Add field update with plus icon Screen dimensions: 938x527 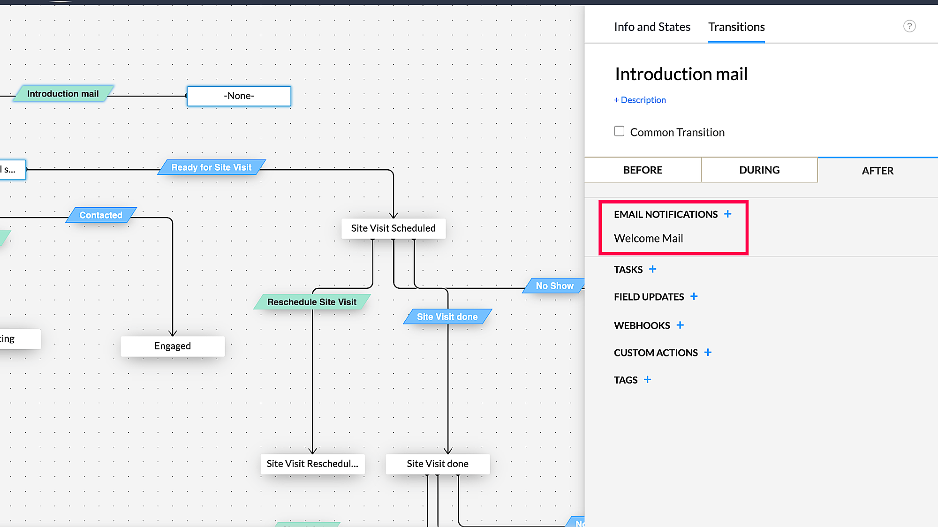pos(694,296)
